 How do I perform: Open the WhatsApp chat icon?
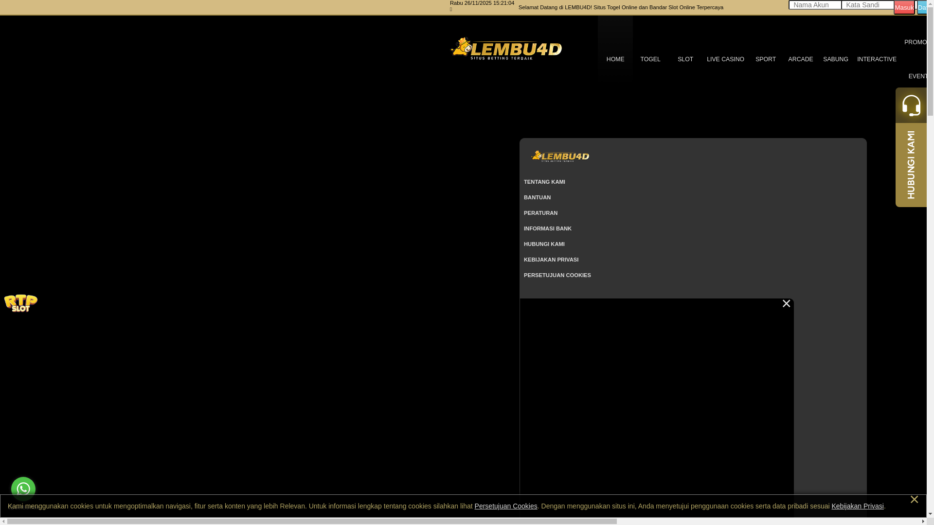[x=23, y=489]
